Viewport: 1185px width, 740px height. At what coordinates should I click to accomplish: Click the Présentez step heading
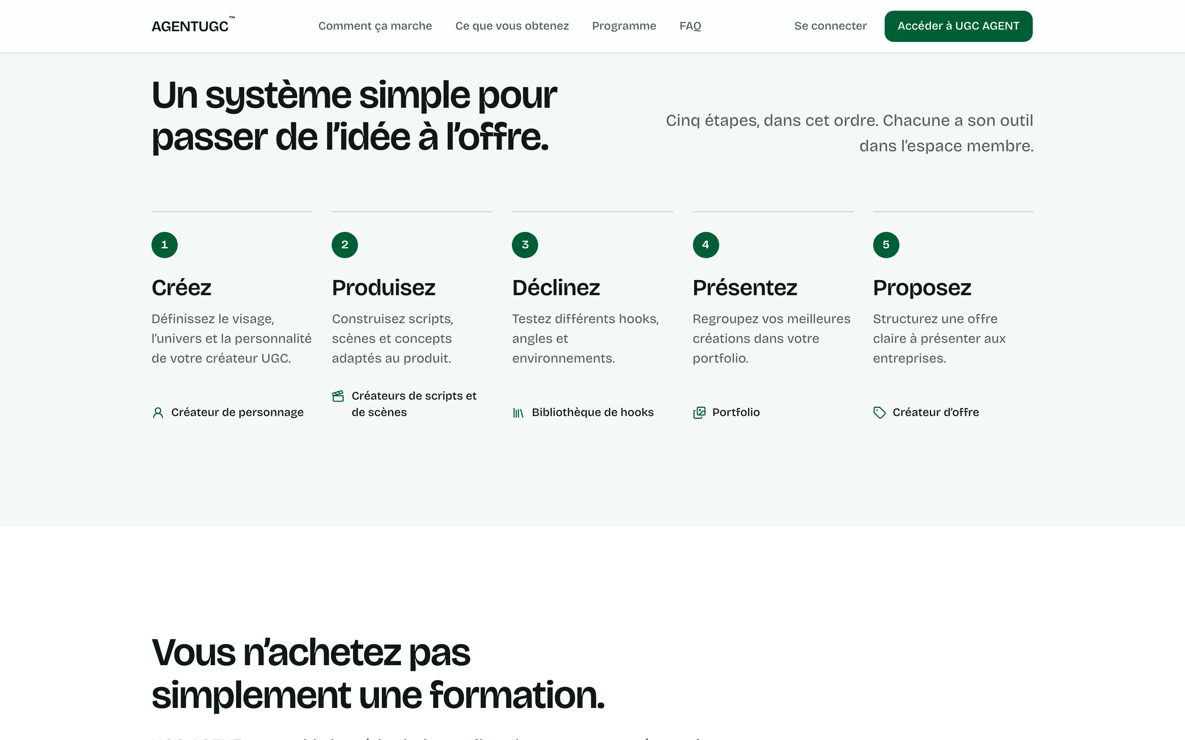click(x=745, y=288)
